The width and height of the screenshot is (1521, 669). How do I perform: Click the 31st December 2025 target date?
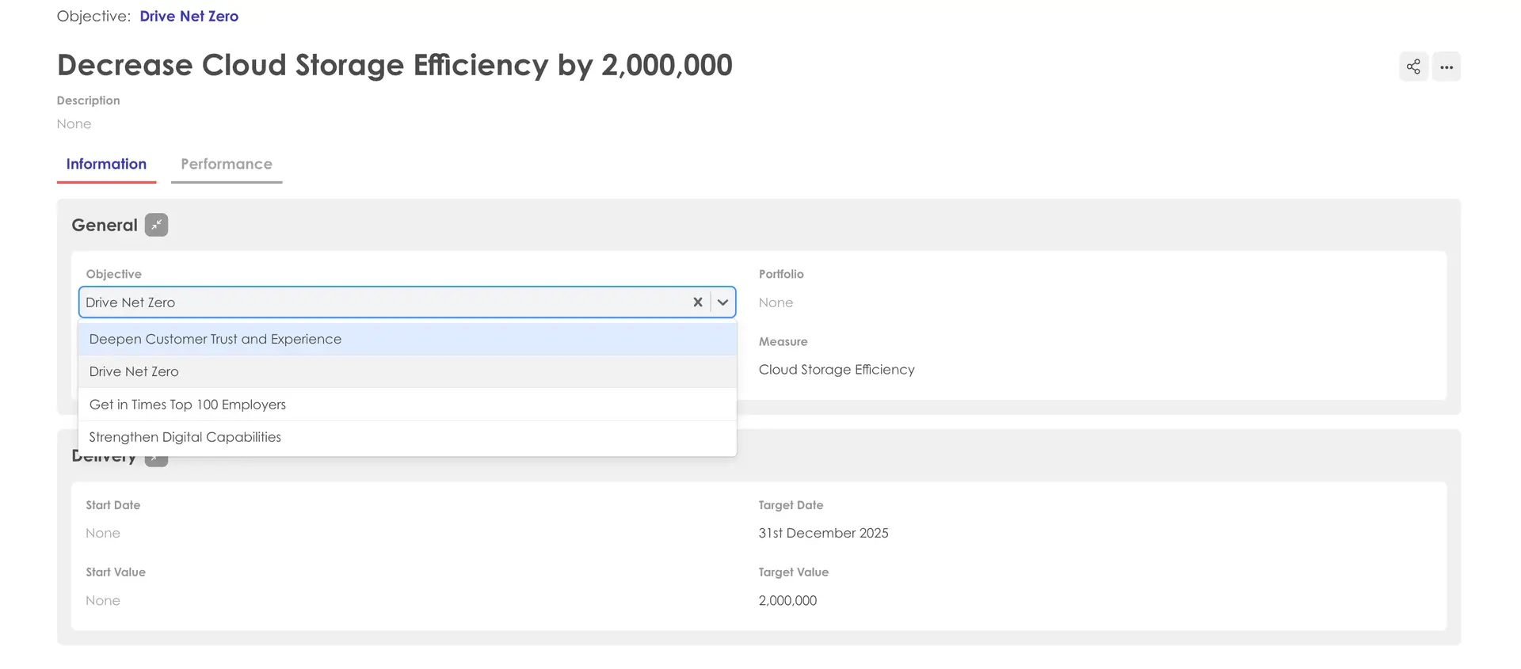click(x=823, y=533)
